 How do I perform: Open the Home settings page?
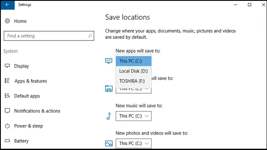click(x=20, y=21)
